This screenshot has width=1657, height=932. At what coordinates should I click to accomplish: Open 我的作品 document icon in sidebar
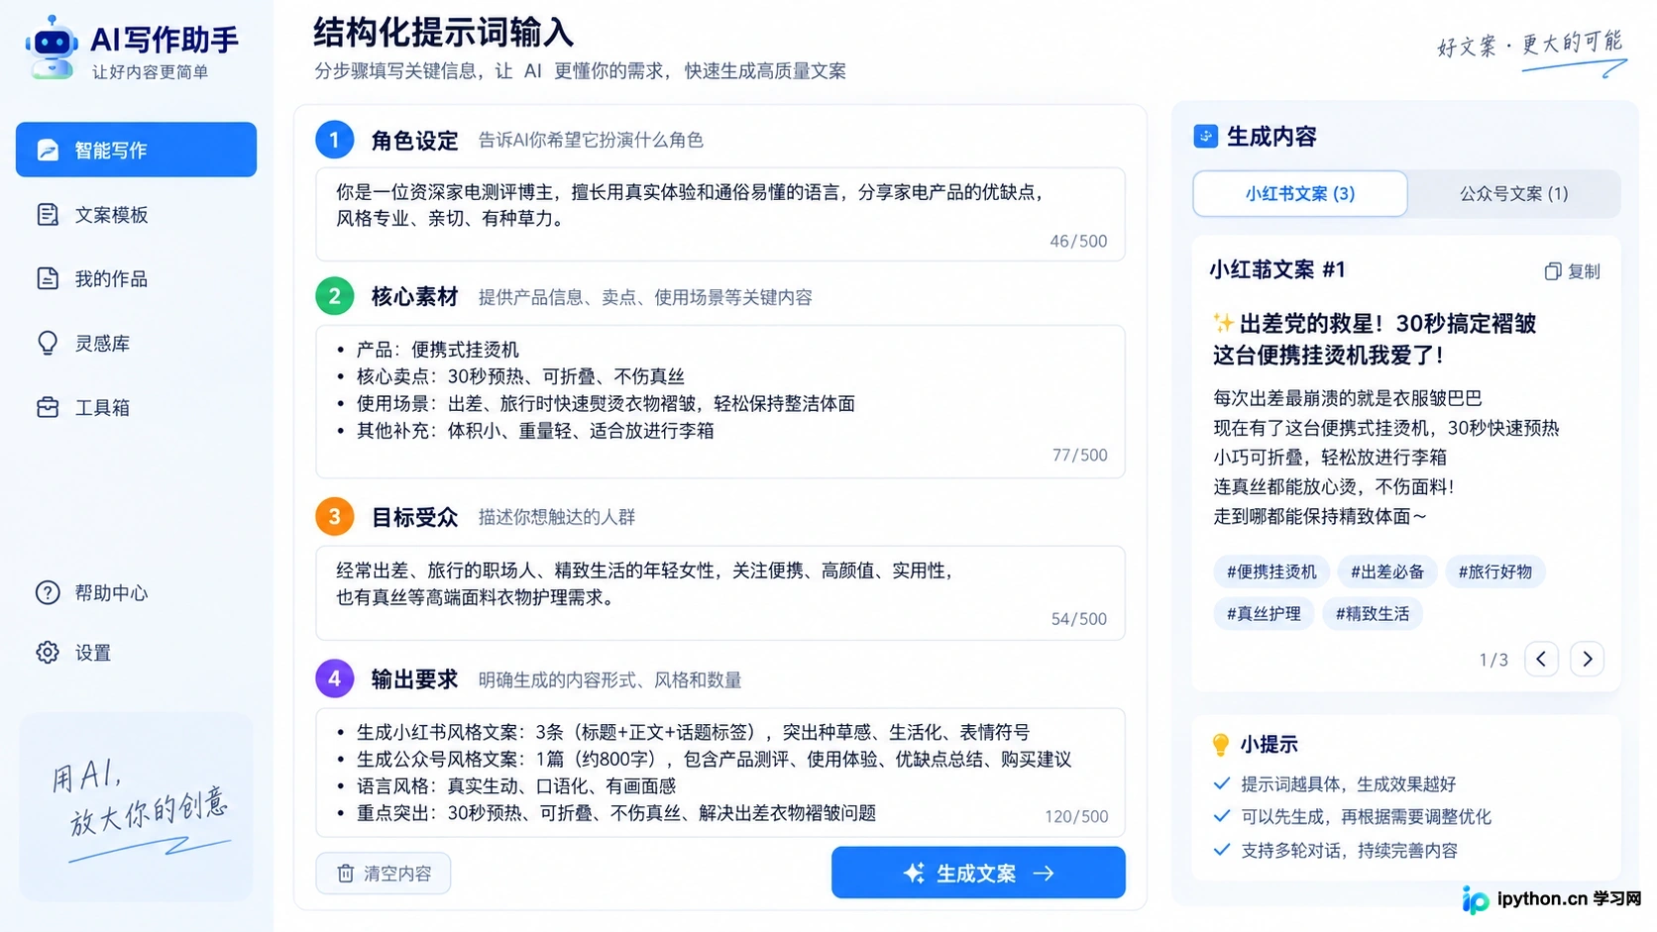click(48, 279)
